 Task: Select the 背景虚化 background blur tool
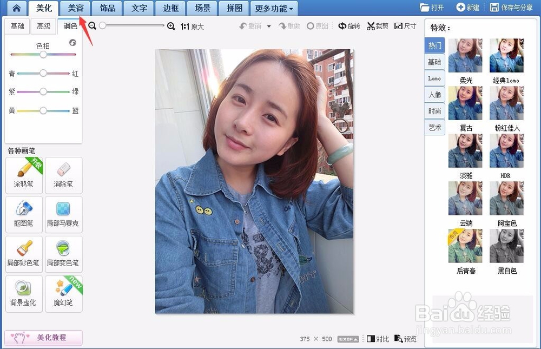tap(24, 294)
